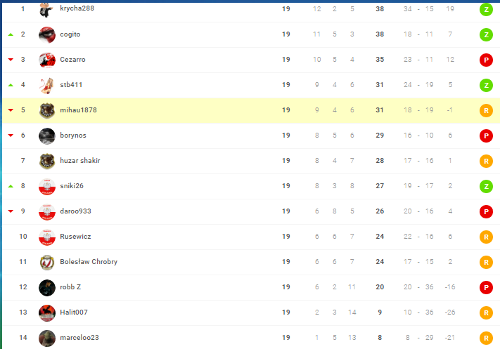Open Bolesław Chrobry's club crest avatar

[x=47, y=263]
